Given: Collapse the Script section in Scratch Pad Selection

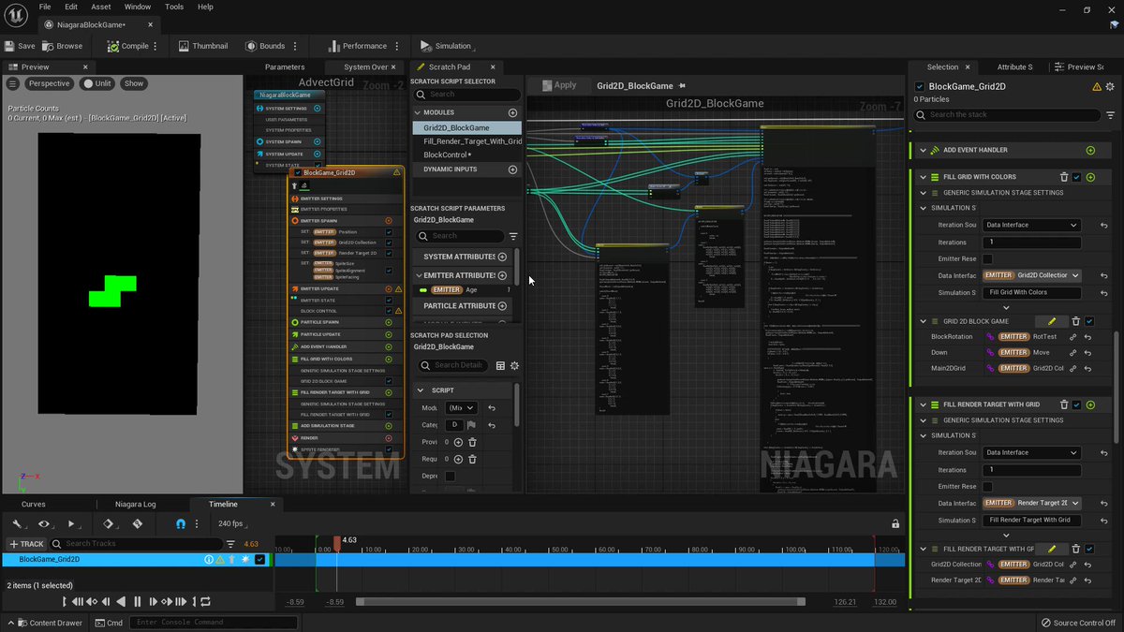Looking at the screenshot, I should click(x=420, y=390).
